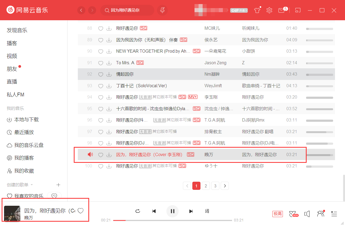This screenshot has height=226, width=345.
Task: Download song 90 NEW YEAR TOGETHER
Action: tap(109, 51)
